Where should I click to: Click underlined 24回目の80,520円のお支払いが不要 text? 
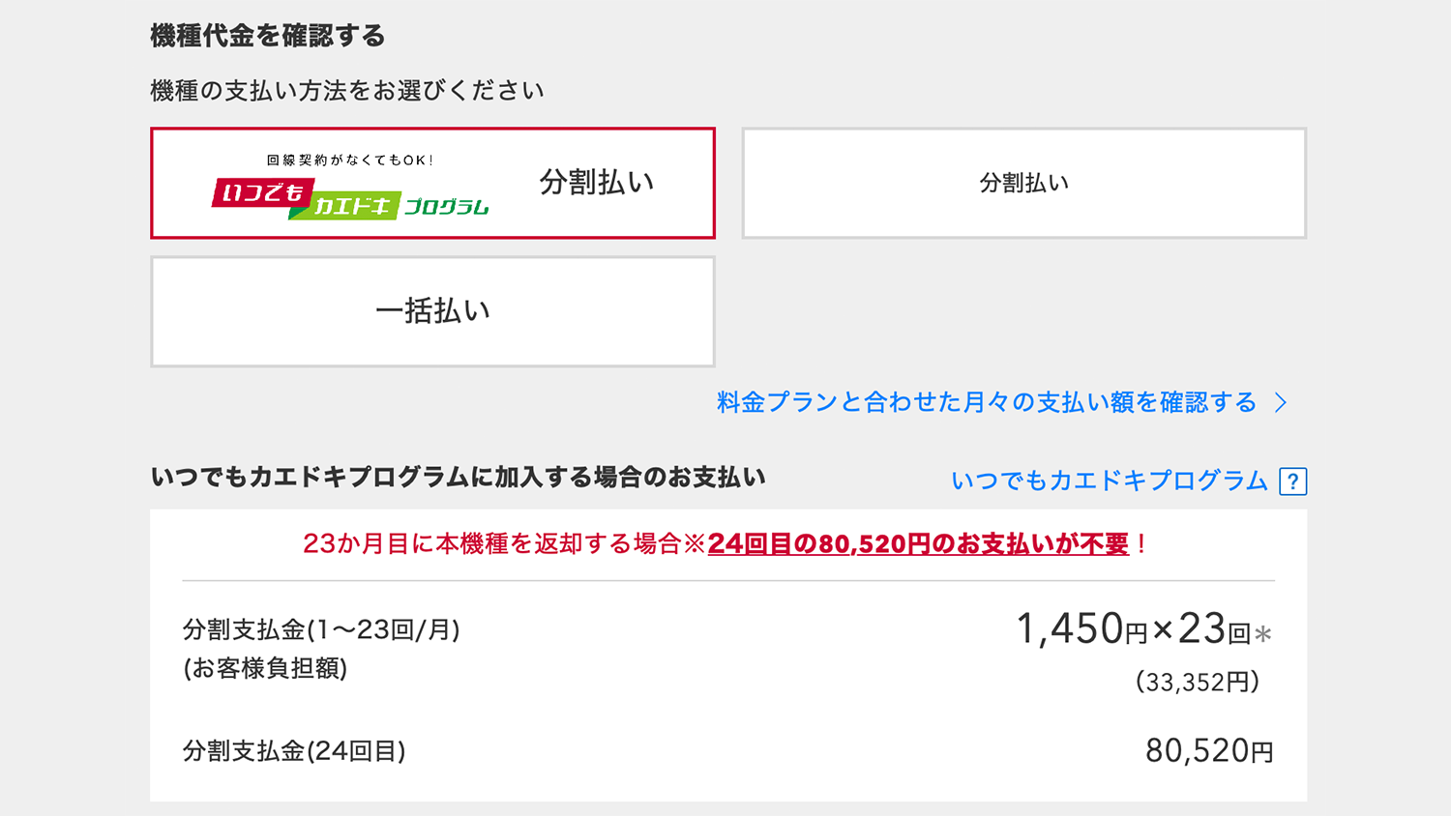pyautogui.click(x=918, y=544)
